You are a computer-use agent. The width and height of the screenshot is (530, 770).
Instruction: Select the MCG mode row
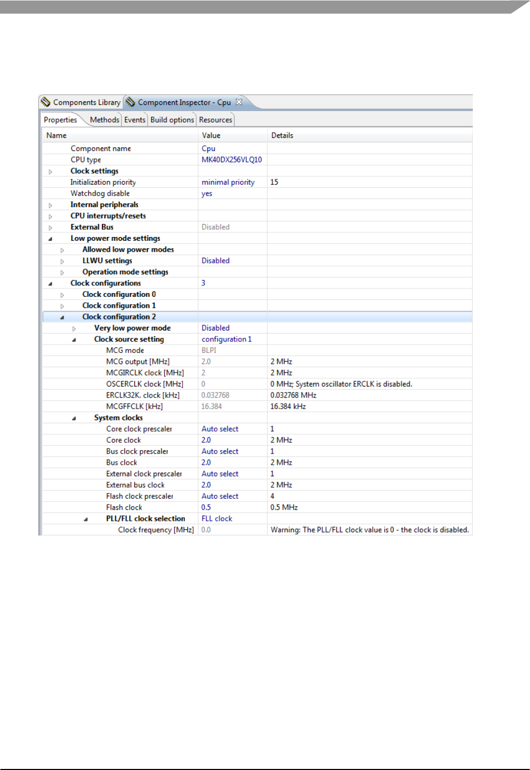[257, 350]
